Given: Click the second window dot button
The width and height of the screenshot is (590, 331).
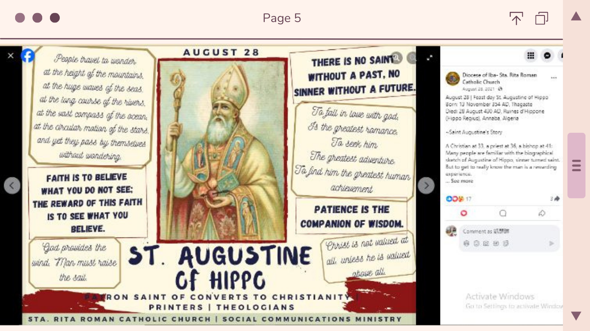Looking at the screenshot, I should [x=37, y=18].
